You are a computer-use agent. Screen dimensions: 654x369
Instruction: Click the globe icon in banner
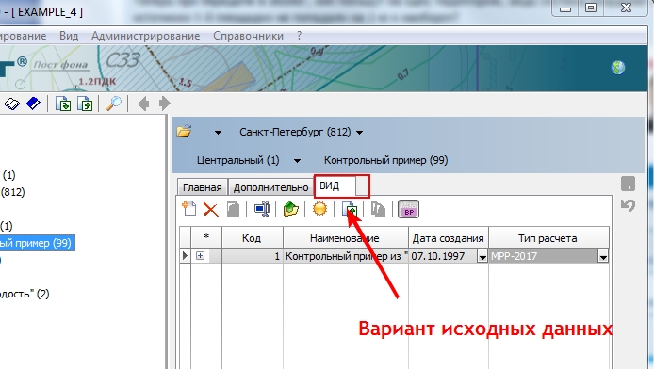618,68
